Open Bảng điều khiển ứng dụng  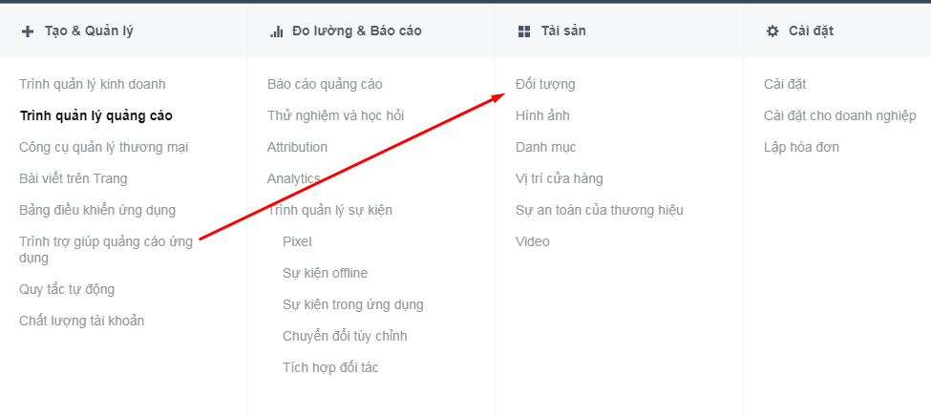[97, 210]
